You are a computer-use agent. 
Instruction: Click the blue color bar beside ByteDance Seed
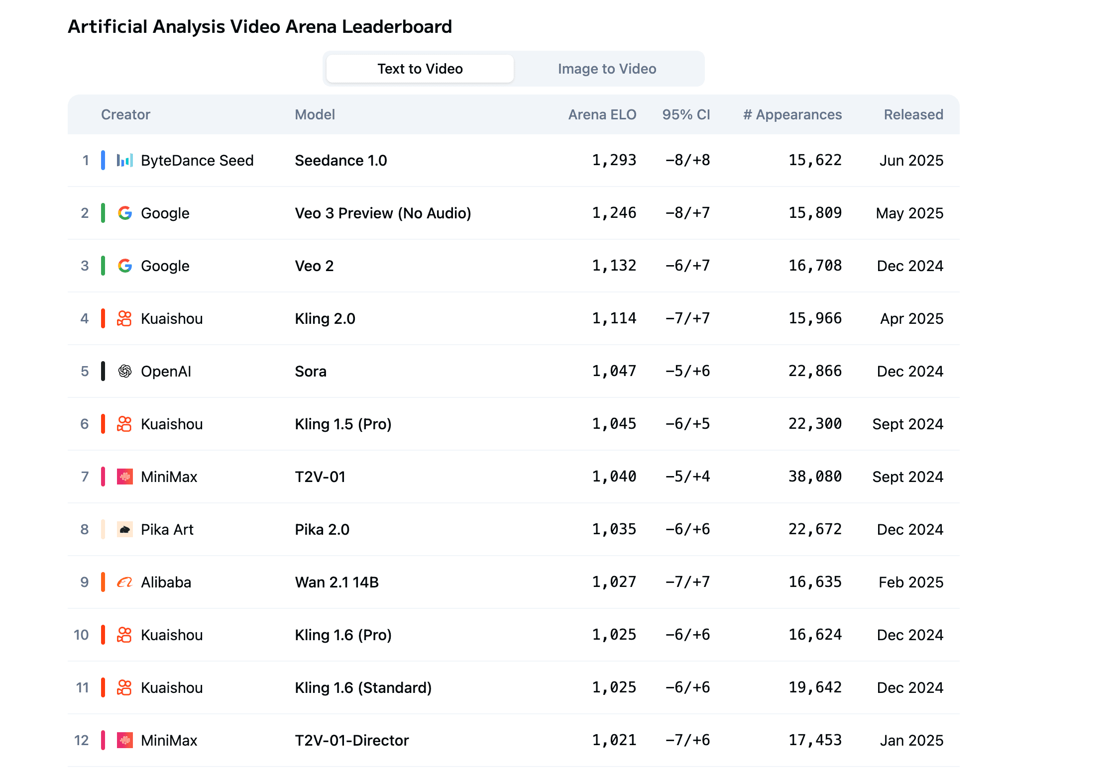click(103, 160)
